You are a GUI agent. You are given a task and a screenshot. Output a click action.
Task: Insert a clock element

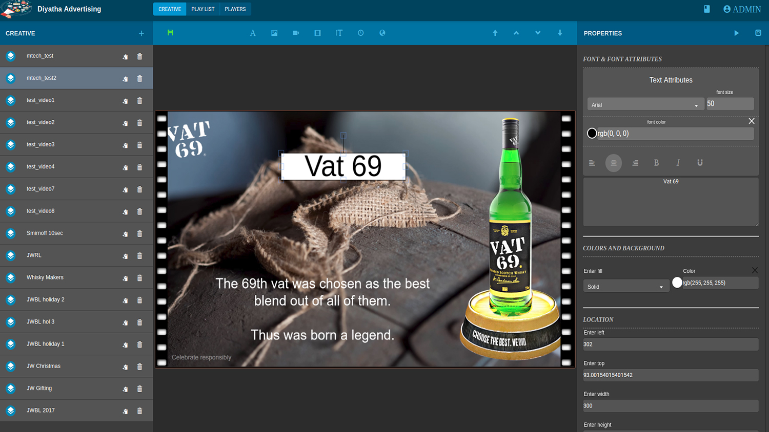[361, 33]
